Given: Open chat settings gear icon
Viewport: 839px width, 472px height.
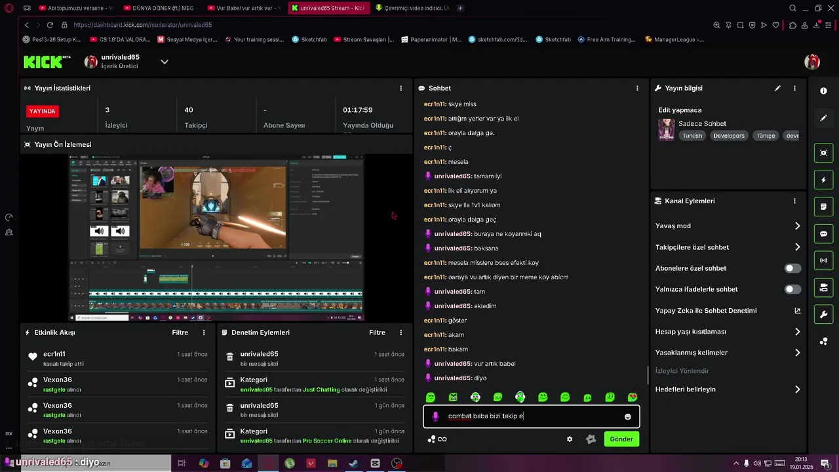Looking at the screenshot, I should coord(570,439).
